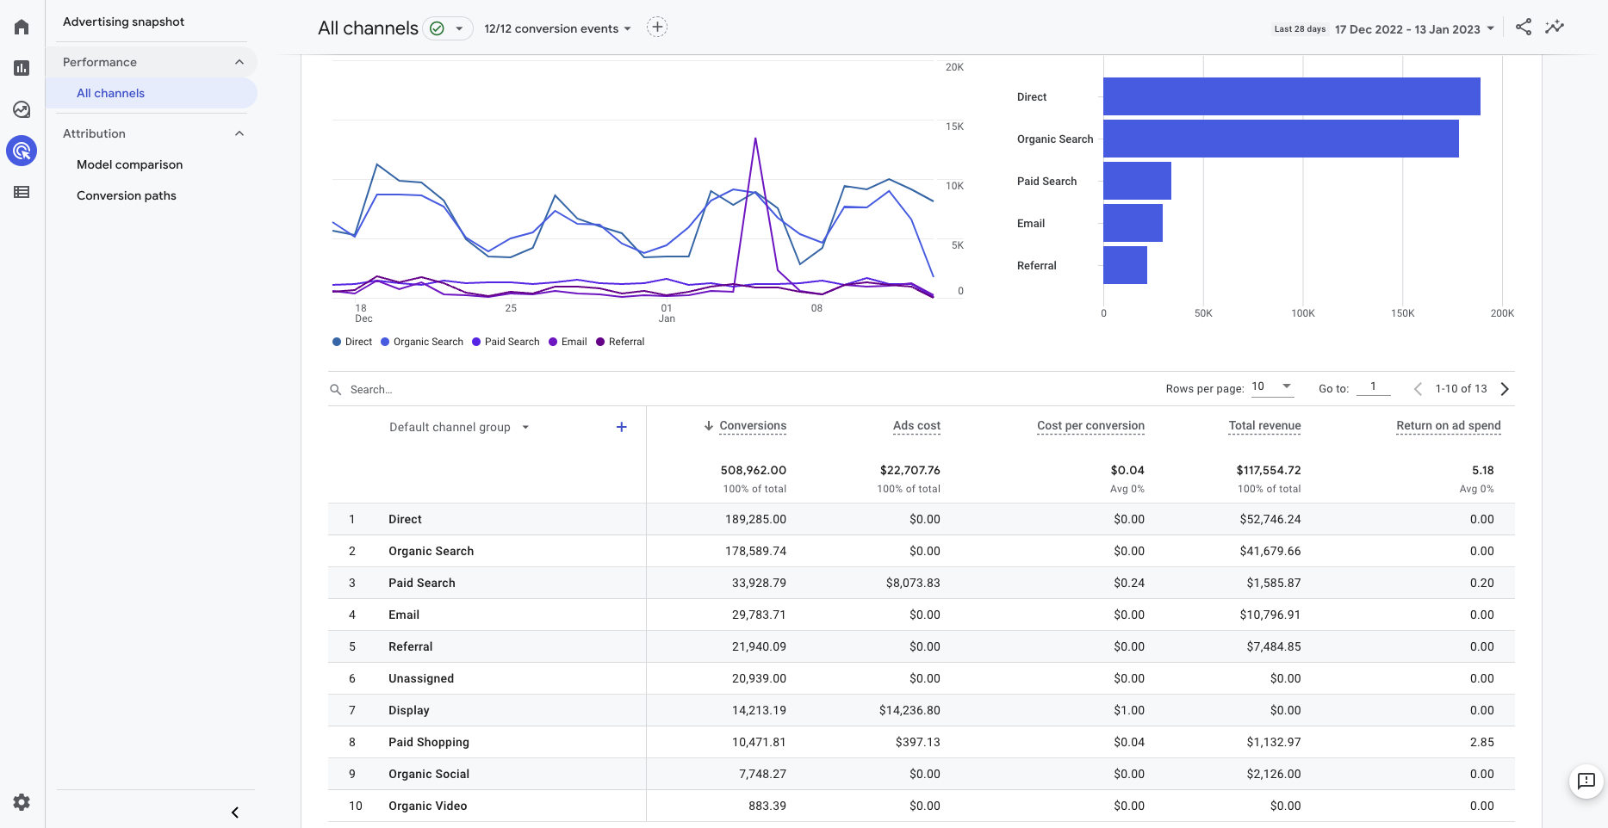Open the Rows per page dropdown
Screen dimensions: 1608x828
click(x=1272, y=386)
